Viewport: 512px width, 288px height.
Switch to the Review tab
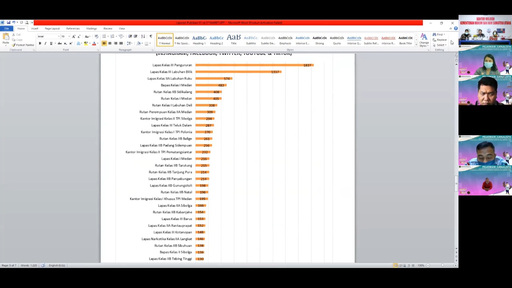tap(108, 28)
